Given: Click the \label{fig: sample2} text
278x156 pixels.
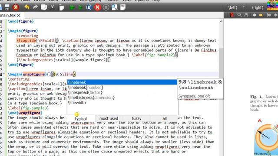Looking at the screenshot, I should 153,55.
